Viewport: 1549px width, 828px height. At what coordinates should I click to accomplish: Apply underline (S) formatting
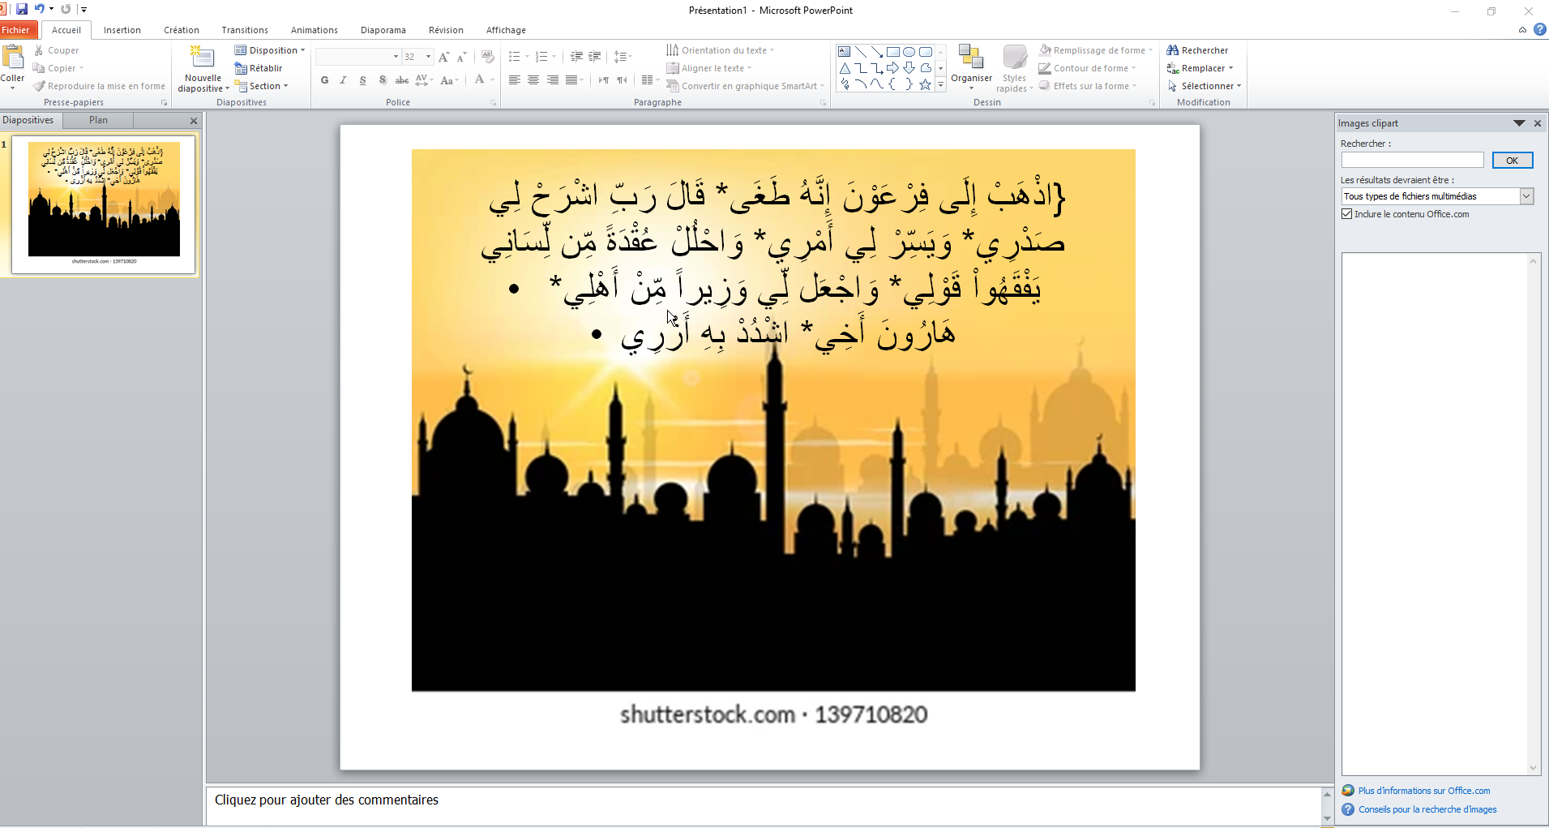[x=362, y=80]
